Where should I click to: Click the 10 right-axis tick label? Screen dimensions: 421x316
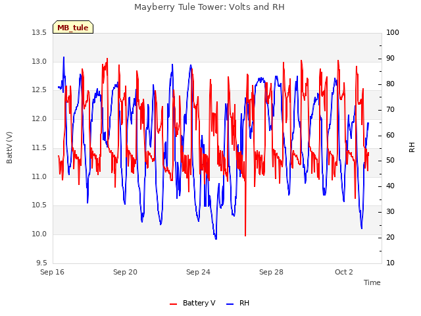(390, 263)
